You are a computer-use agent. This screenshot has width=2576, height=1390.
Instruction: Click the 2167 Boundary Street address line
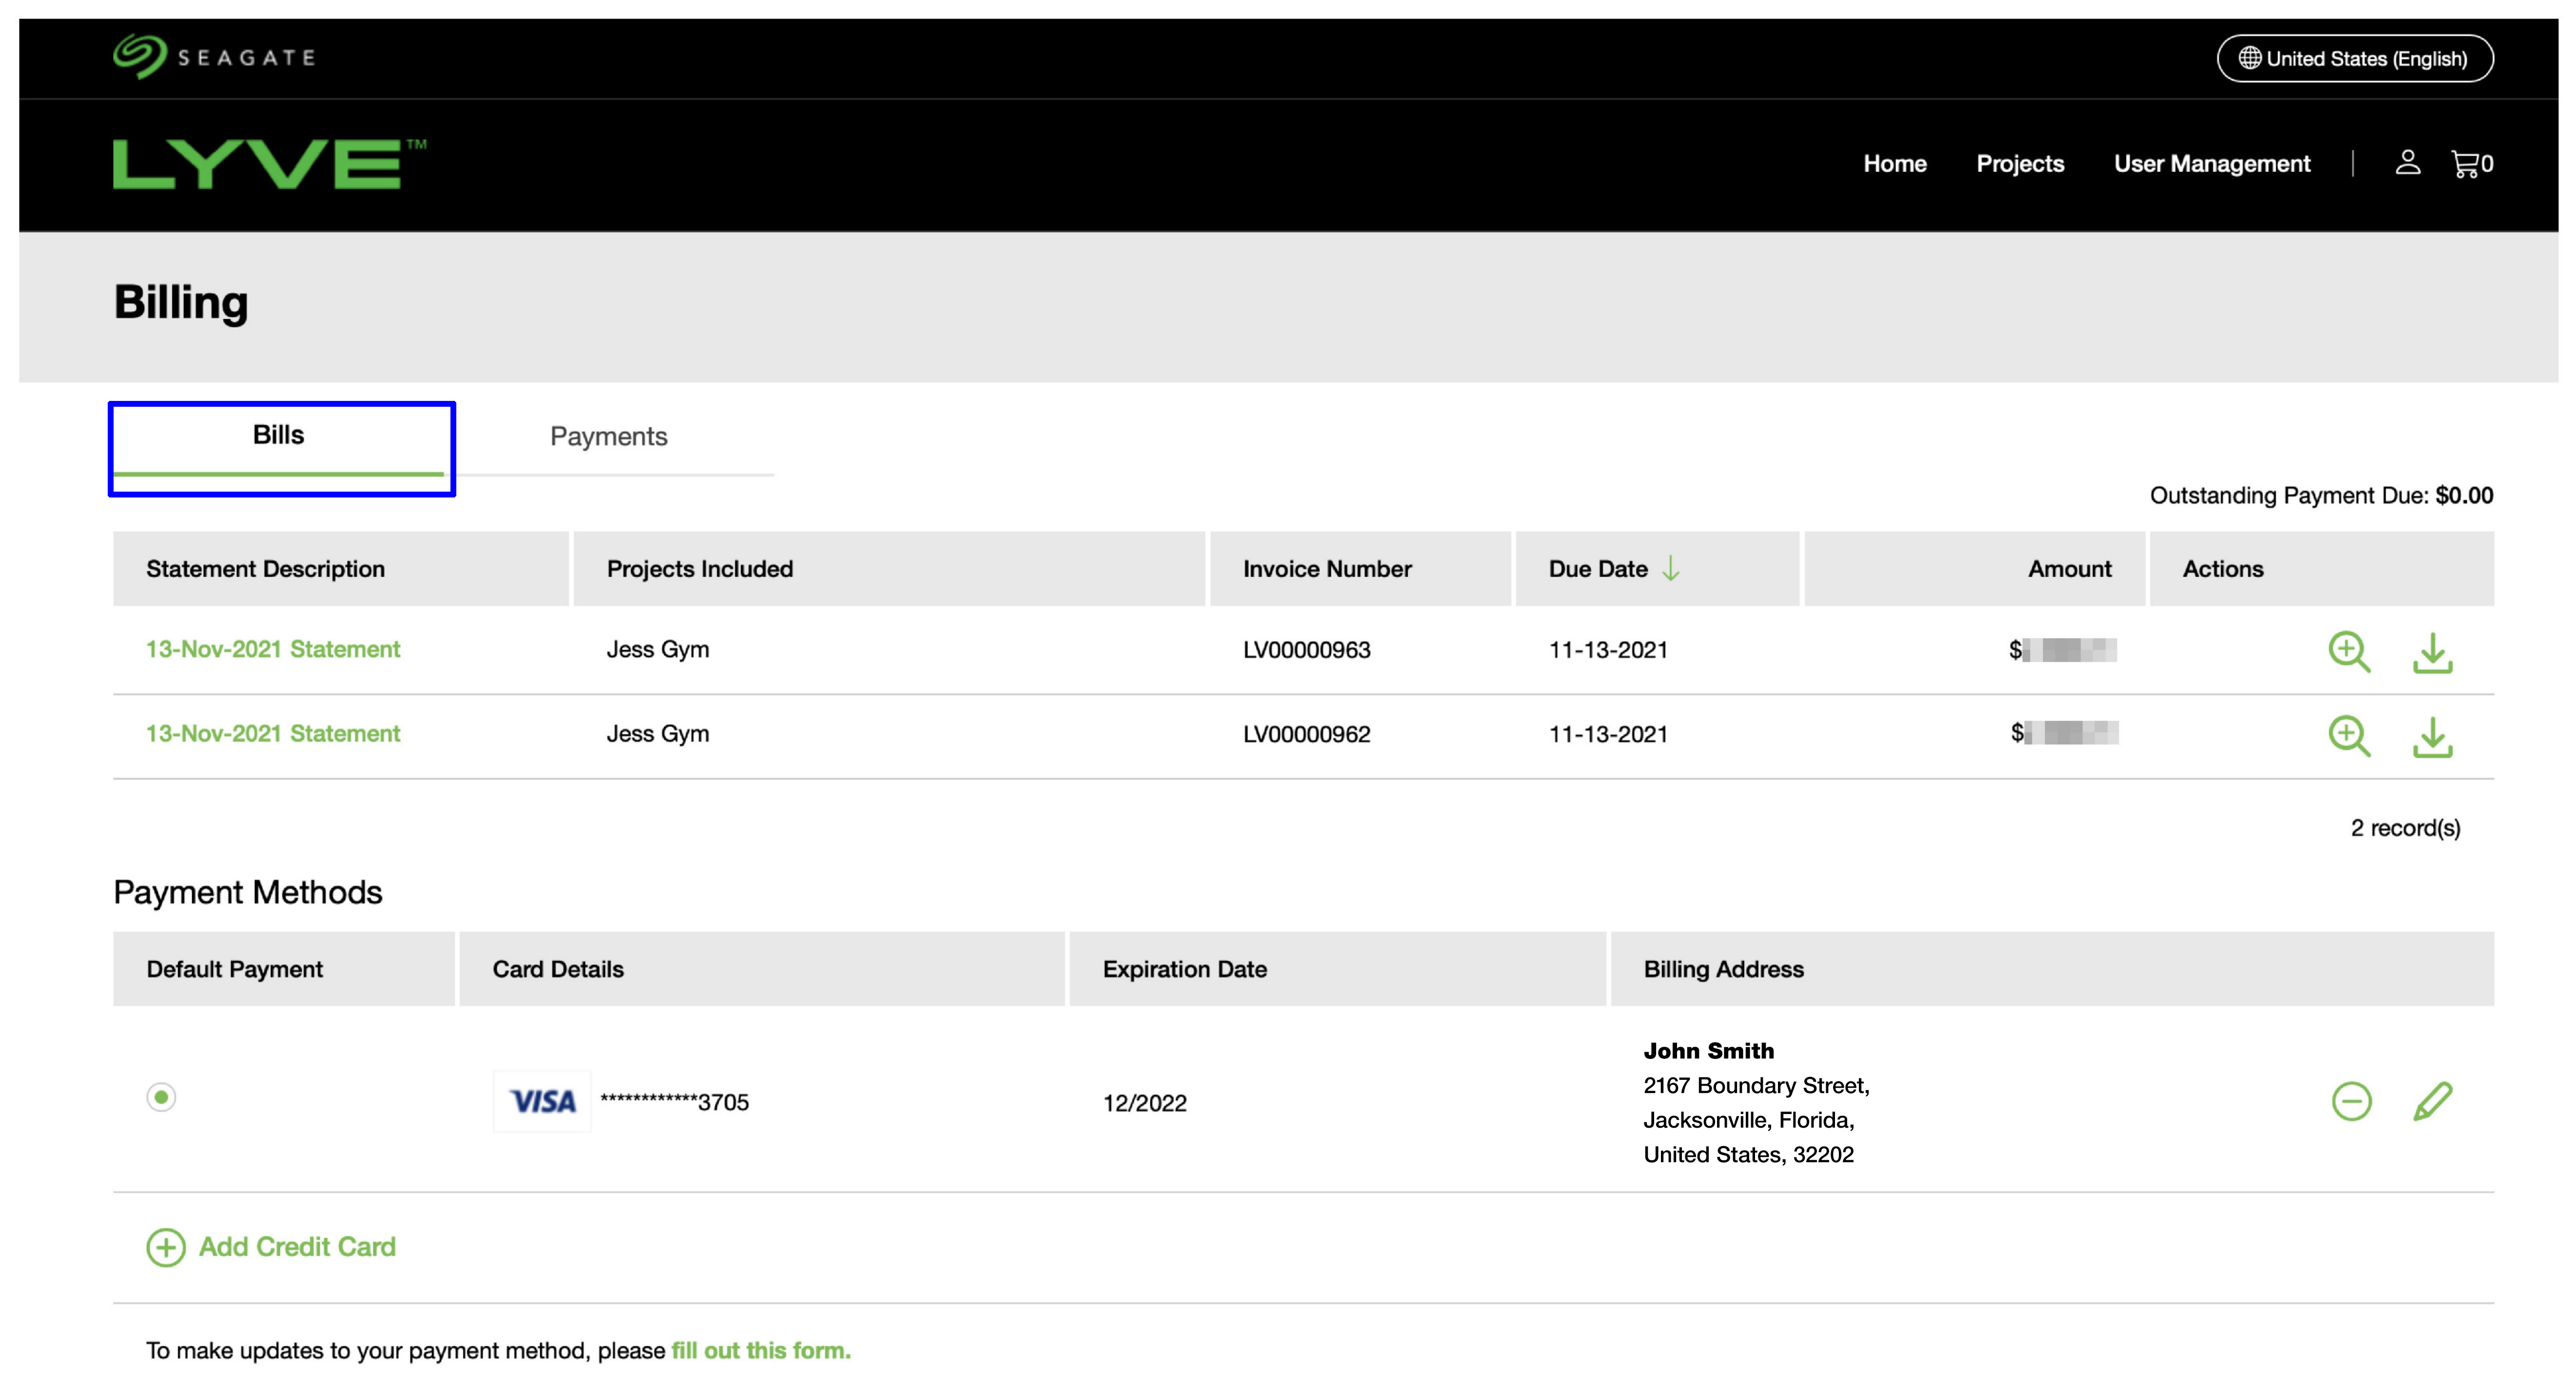click(x=1756, y=1086)
